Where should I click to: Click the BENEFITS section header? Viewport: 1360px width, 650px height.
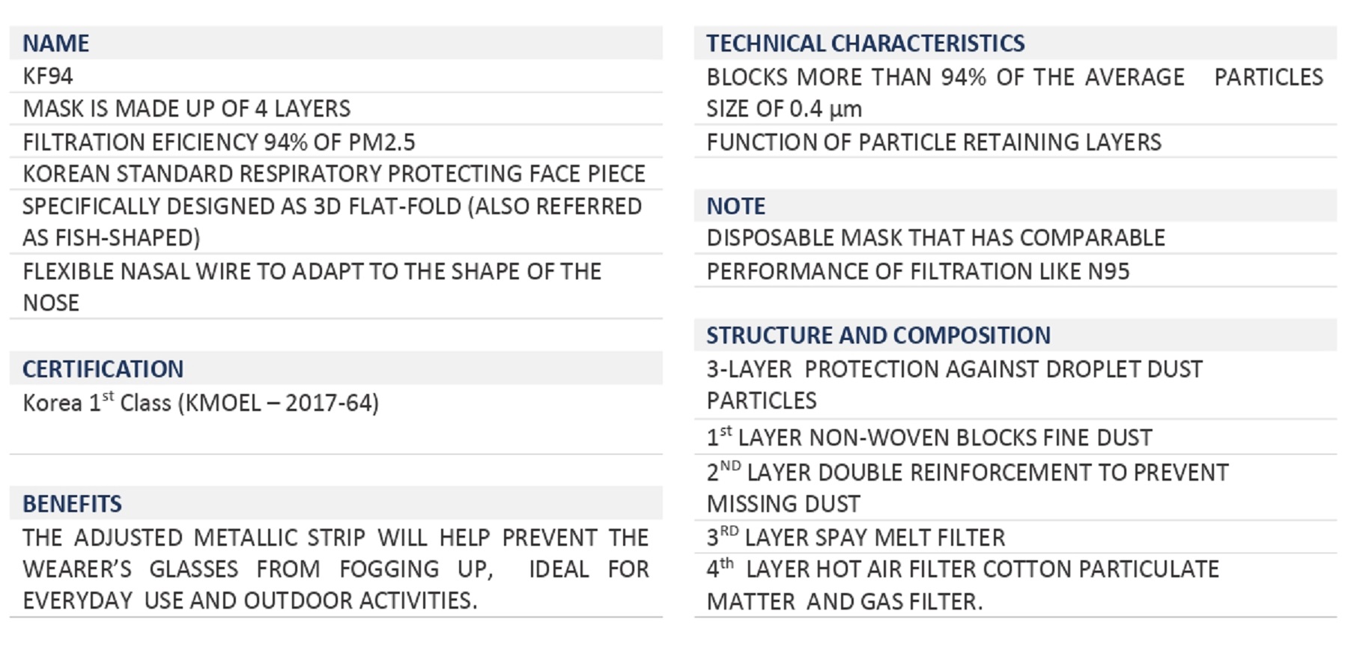pos(72,504)
